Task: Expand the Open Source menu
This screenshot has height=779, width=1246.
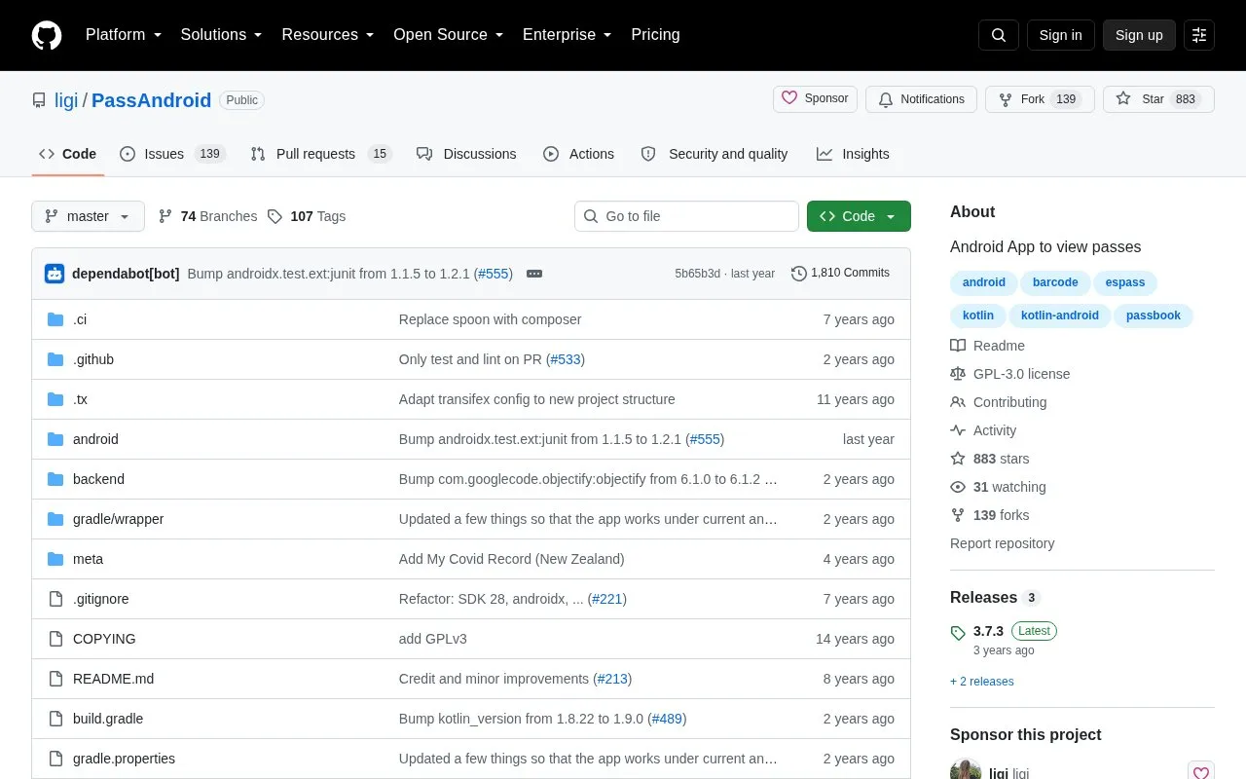Action: [x=449, y=35]
